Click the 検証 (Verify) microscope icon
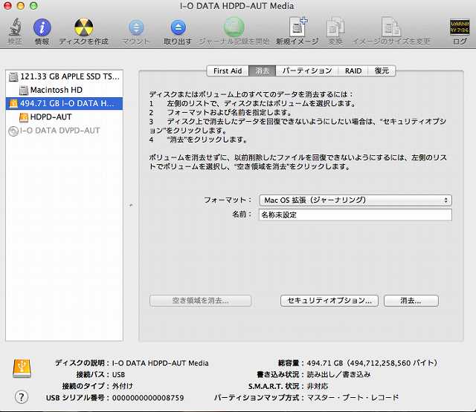This screenshot has width=476, height=412. [x=15, y=27]
